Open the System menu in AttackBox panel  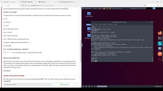(x=100, y=8)
